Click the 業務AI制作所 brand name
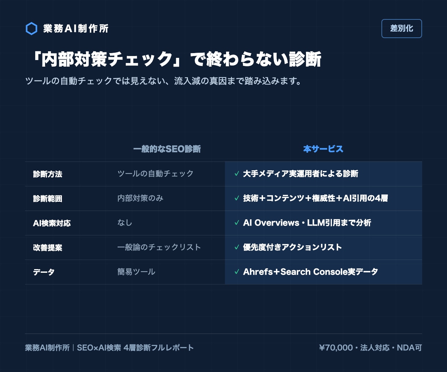The image size is (447, 372). click(x=76, y=29)
